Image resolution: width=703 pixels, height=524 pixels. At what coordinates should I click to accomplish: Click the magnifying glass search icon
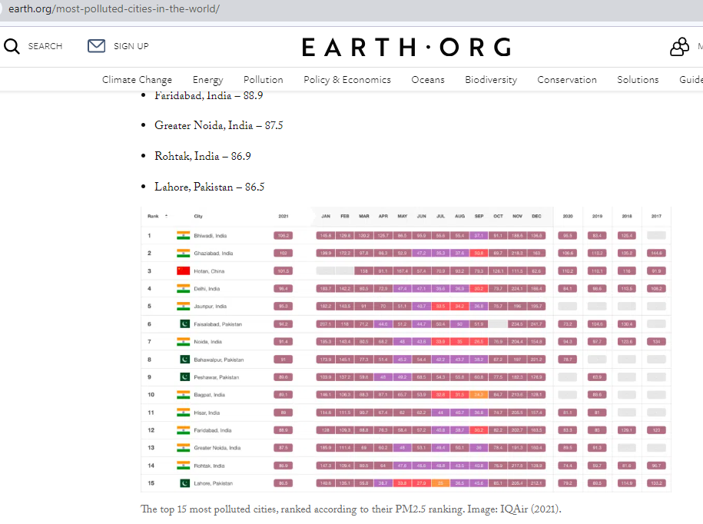12,46
